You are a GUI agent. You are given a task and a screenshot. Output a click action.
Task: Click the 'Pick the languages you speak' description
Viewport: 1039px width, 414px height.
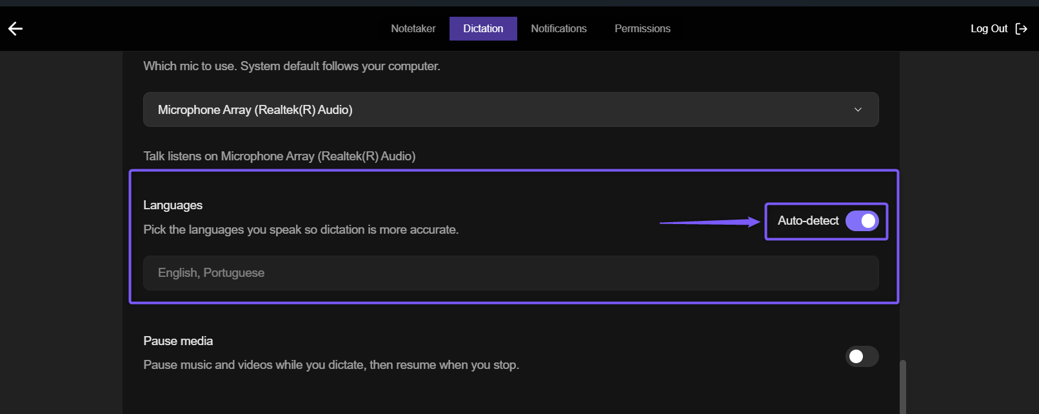tap(301, 229)
